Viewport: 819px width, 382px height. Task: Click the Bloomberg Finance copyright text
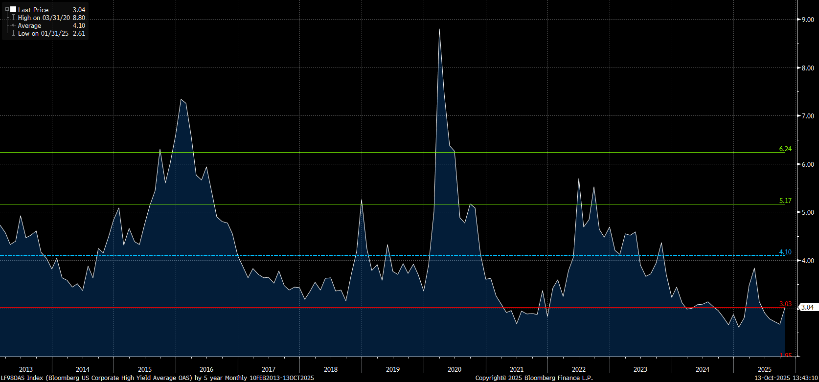coord(534,378)
